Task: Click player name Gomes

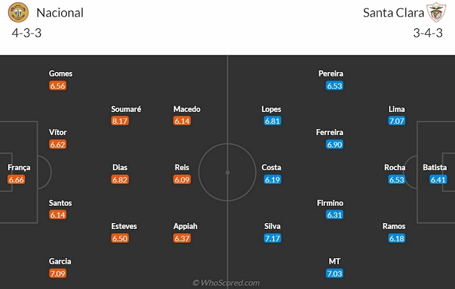Action: [x=61, y=74]
